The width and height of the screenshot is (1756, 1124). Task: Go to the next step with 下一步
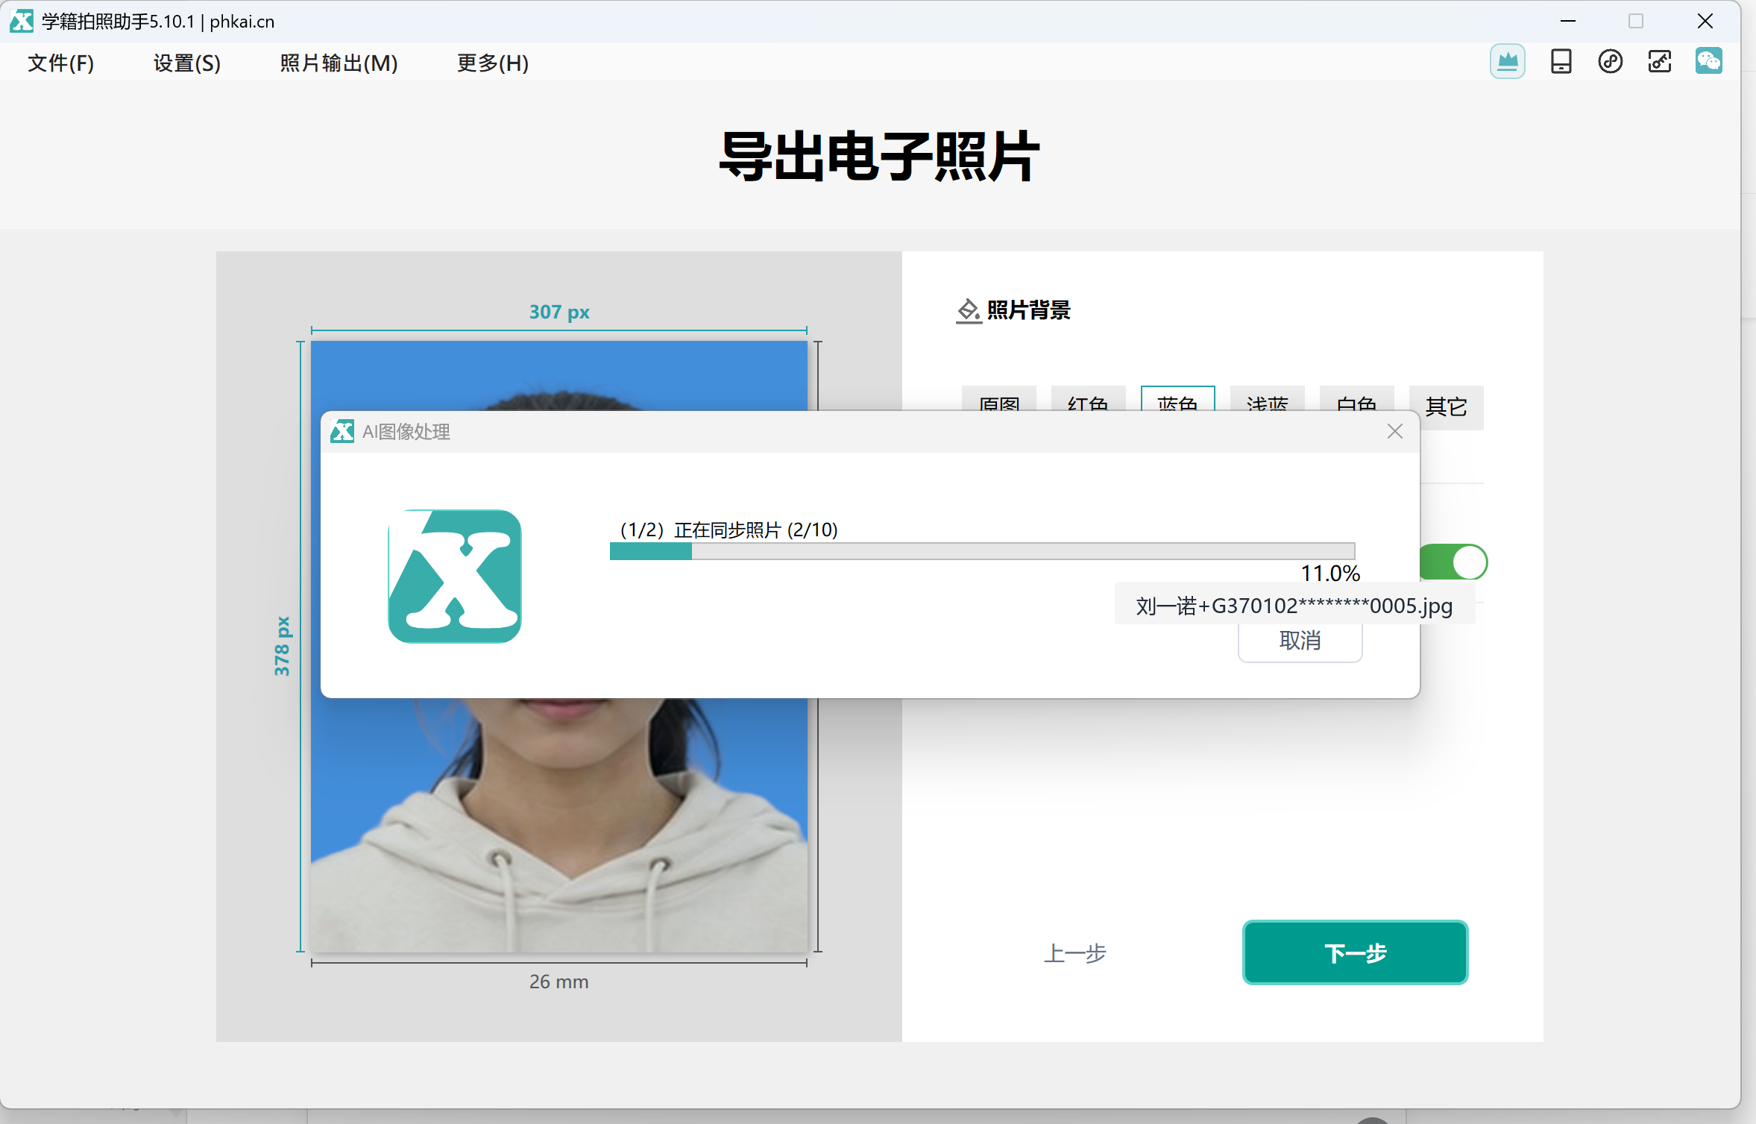(x=1355, y=952)
